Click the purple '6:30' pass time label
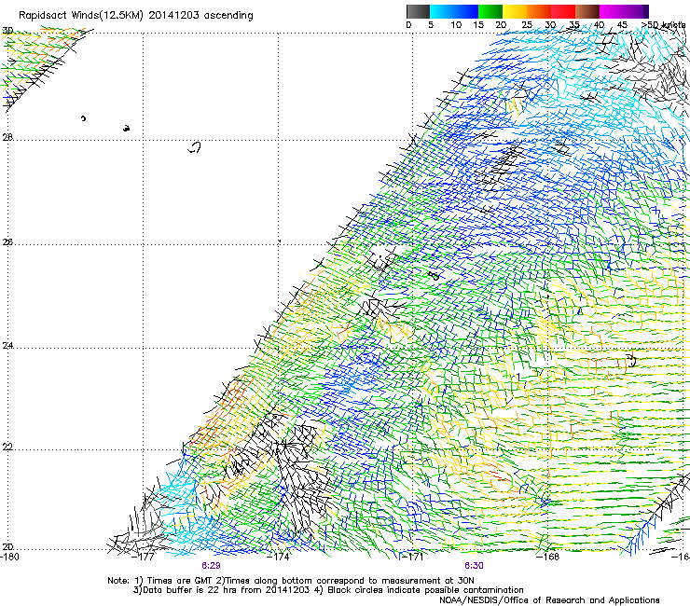This screenshot has width=690, height=606. [x=474, y=566]
